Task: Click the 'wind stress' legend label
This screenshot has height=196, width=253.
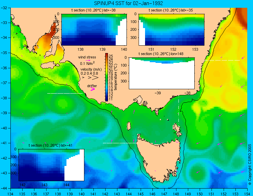Action: point(87,57)
